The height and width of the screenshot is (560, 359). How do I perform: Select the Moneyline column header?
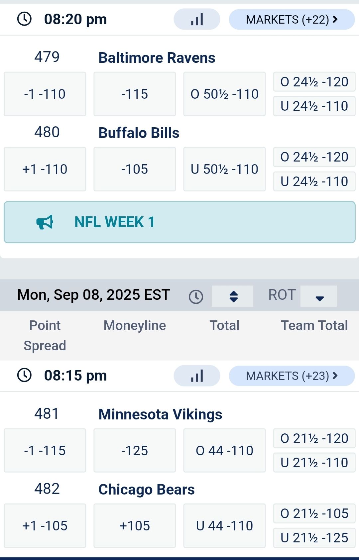pos(135,325)
